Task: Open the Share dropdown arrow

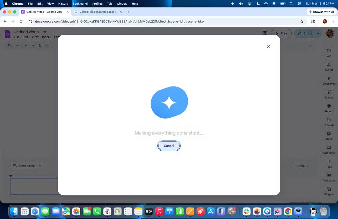Action: (x=318, y=33)
